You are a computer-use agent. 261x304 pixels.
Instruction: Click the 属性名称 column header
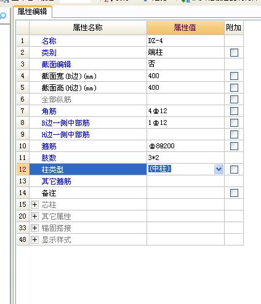(88, 28)
